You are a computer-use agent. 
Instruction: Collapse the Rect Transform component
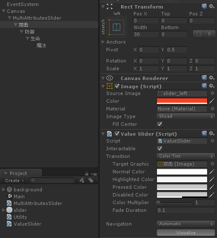point(103,7)
